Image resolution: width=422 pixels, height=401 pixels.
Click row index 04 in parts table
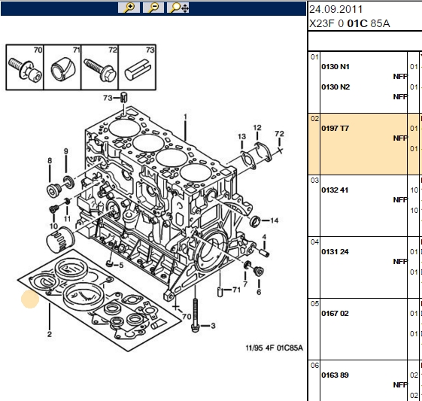coord(314,242)
